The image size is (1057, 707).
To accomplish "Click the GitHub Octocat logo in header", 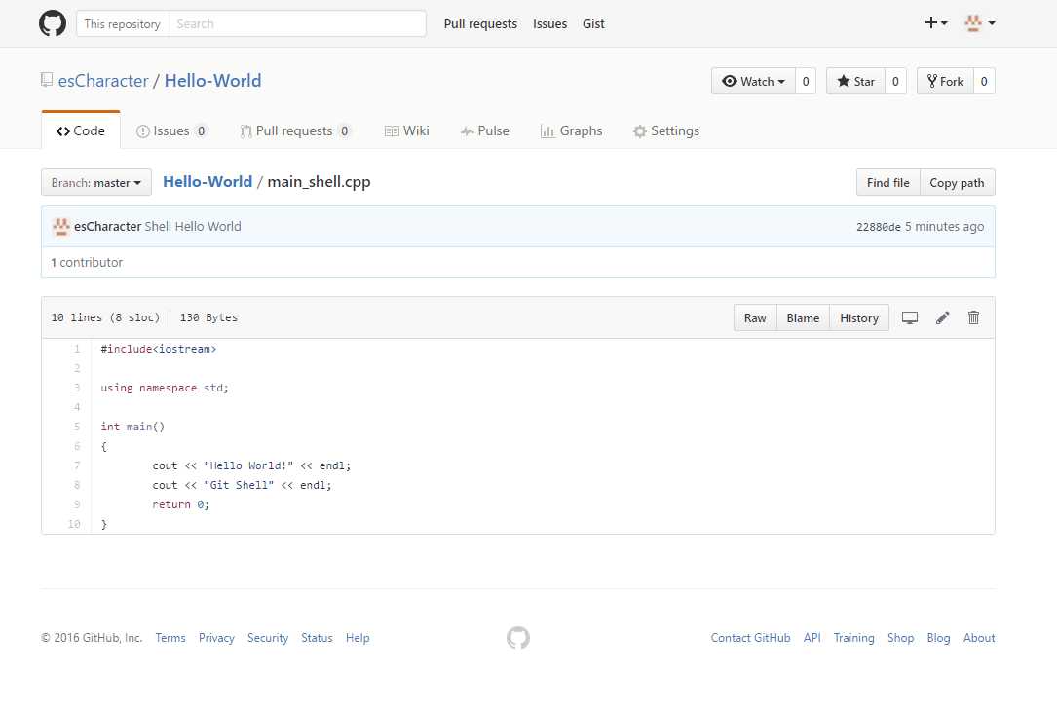I will [x=53, y=23].
